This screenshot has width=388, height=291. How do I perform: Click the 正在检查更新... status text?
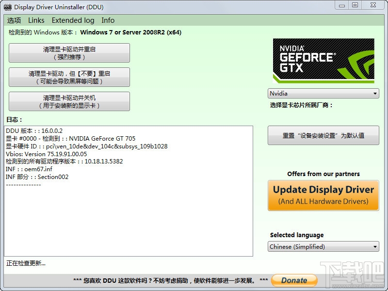[x=26, y=263]
